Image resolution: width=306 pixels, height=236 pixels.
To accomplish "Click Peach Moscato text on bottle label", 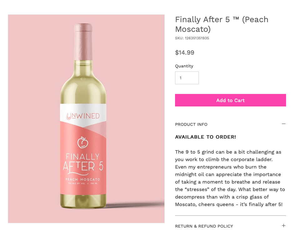I will pyautogui.click(x=83, y=179).
